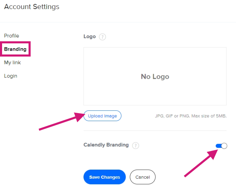Toggle the Calendly Branding switch off

(x=221, y=146)
